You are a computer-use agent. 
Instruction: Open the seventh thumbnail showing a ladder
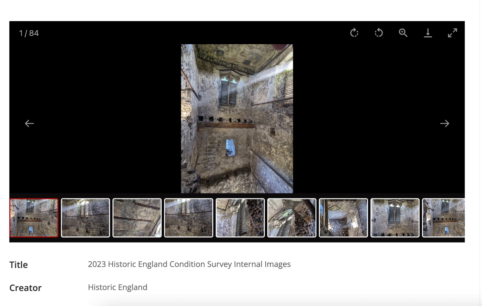point(343,218)
